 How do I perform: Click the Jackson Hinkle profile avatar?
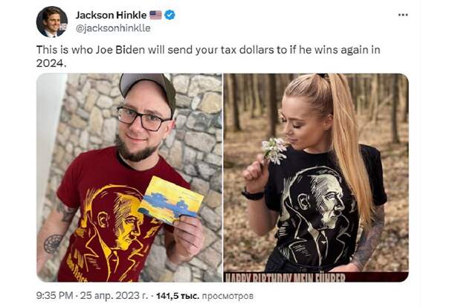coord(52,22)
